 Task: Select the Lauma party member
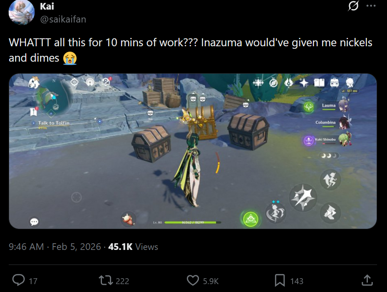328,106
